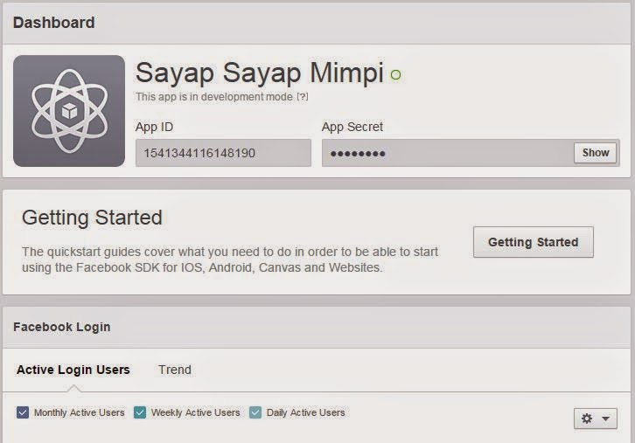Open the [?] development mode help
The height and width of the screenshot is (443, 635).
[303, 97]
